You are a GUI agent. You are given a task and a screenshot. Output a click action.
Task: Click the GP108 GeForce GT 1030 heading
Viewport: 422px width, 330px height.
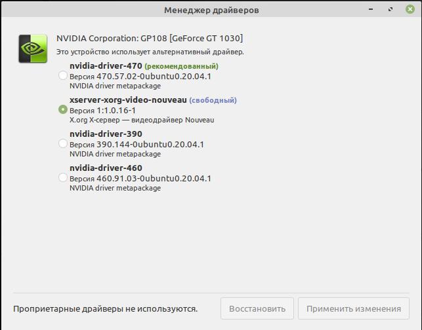pos(150,39)
